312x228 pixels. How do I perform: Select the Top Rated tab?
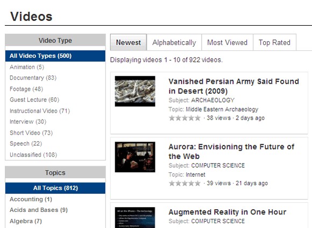(274, 42)
